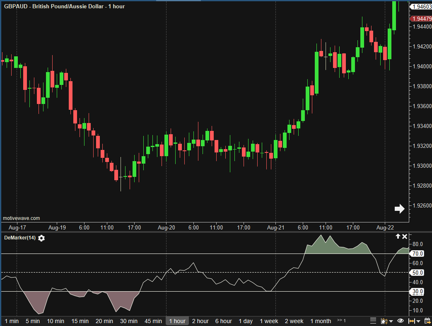Toggle the eye visibility icon
Viewport: 432px width, 326px height.
(x=401, y=321)
